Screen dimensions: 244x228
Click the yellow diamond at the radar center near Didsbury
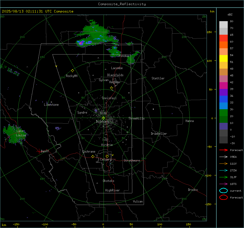[x=104, y=118]
